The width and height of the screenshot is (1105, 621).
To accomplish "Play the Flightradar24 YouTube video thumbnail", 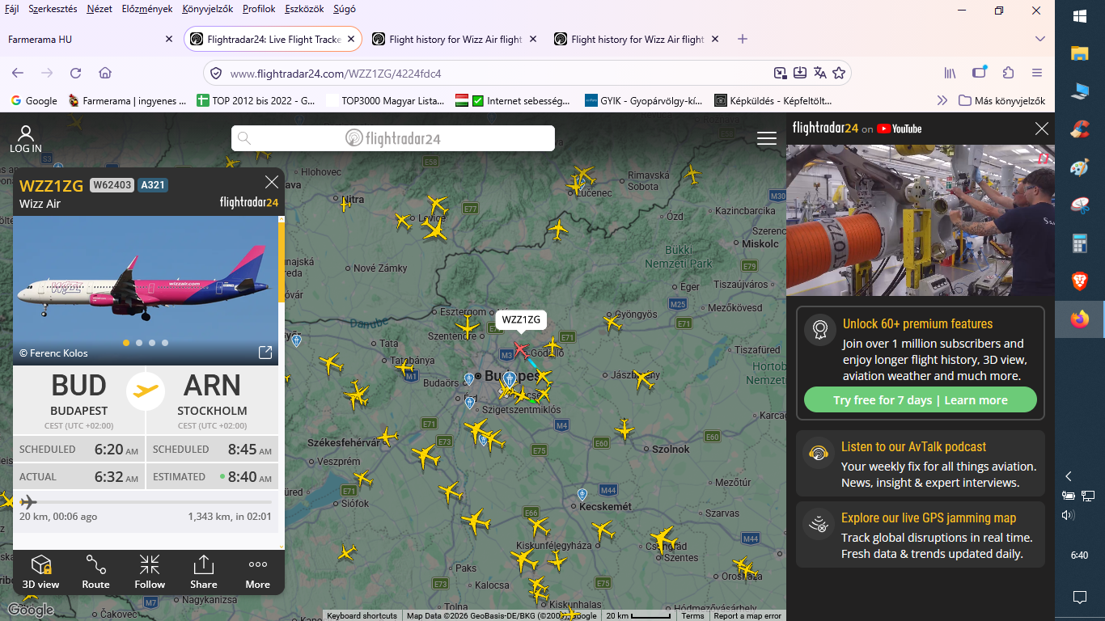I will [921, 221].
